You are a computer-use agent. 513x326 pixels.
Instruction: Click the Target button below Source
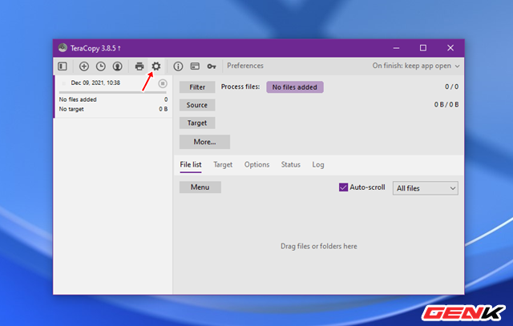point(197,123)
